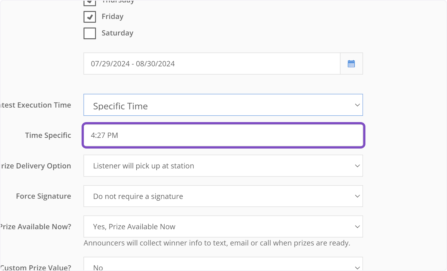Click the Contest Execution Time label
The width and height of the screenshot is (447, 271).
36,105
